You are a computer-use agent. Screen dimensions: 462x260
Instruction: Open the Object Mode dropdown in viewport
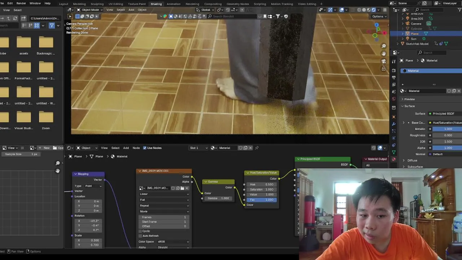coord(90,10)
